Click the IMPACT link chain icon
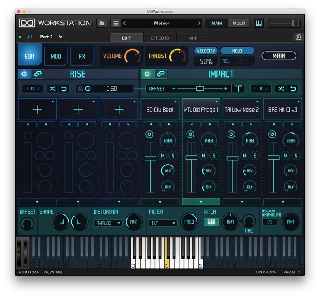The height and width of the screenshot is (297, 320). (x=161, y=74)
